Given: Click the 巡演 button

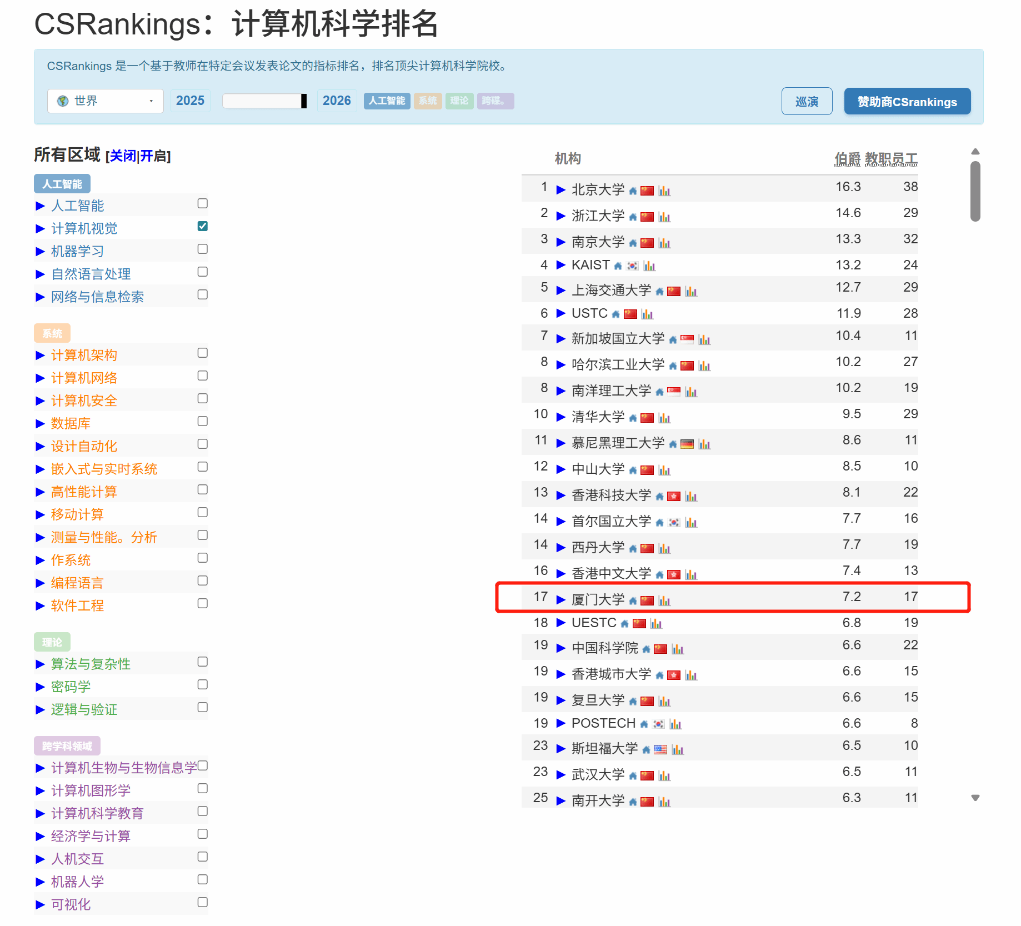Looking at the screenshot, I should pyautogui.click(x=807, y=102).
